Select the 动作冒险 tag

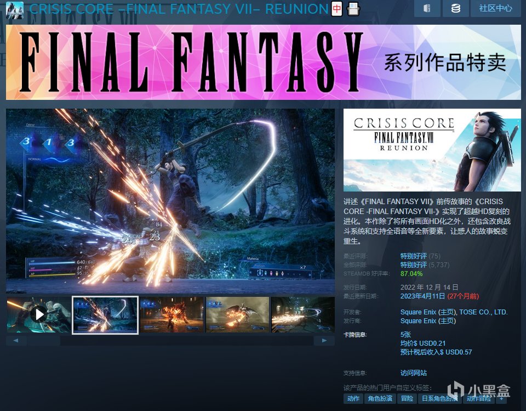(x=479, y=398)
